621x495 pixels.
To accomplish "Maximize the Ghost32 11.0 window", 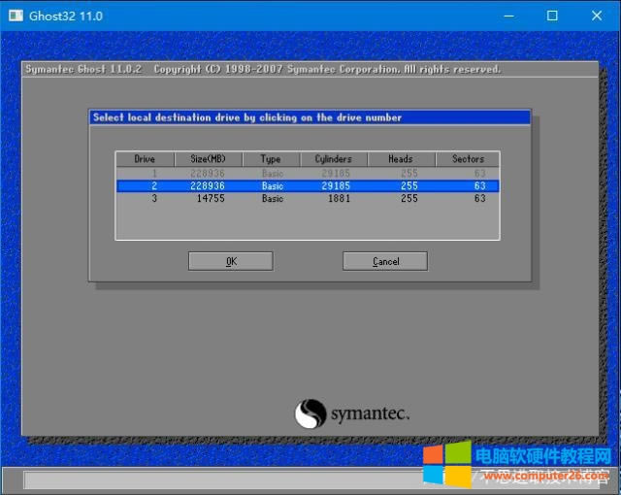I will tap(552, 16).
